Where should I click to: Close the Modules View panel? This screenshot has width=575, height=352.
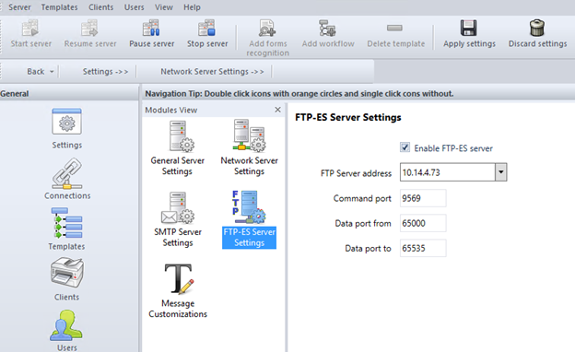pos(278,110)
